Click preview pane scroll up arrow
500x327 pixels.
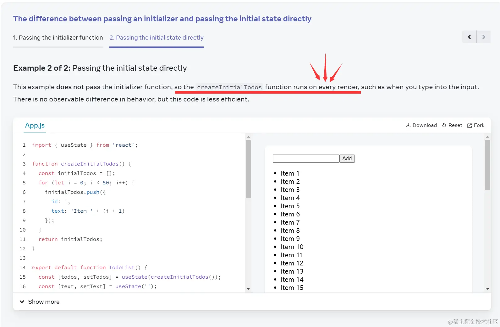tap(487, 137)
